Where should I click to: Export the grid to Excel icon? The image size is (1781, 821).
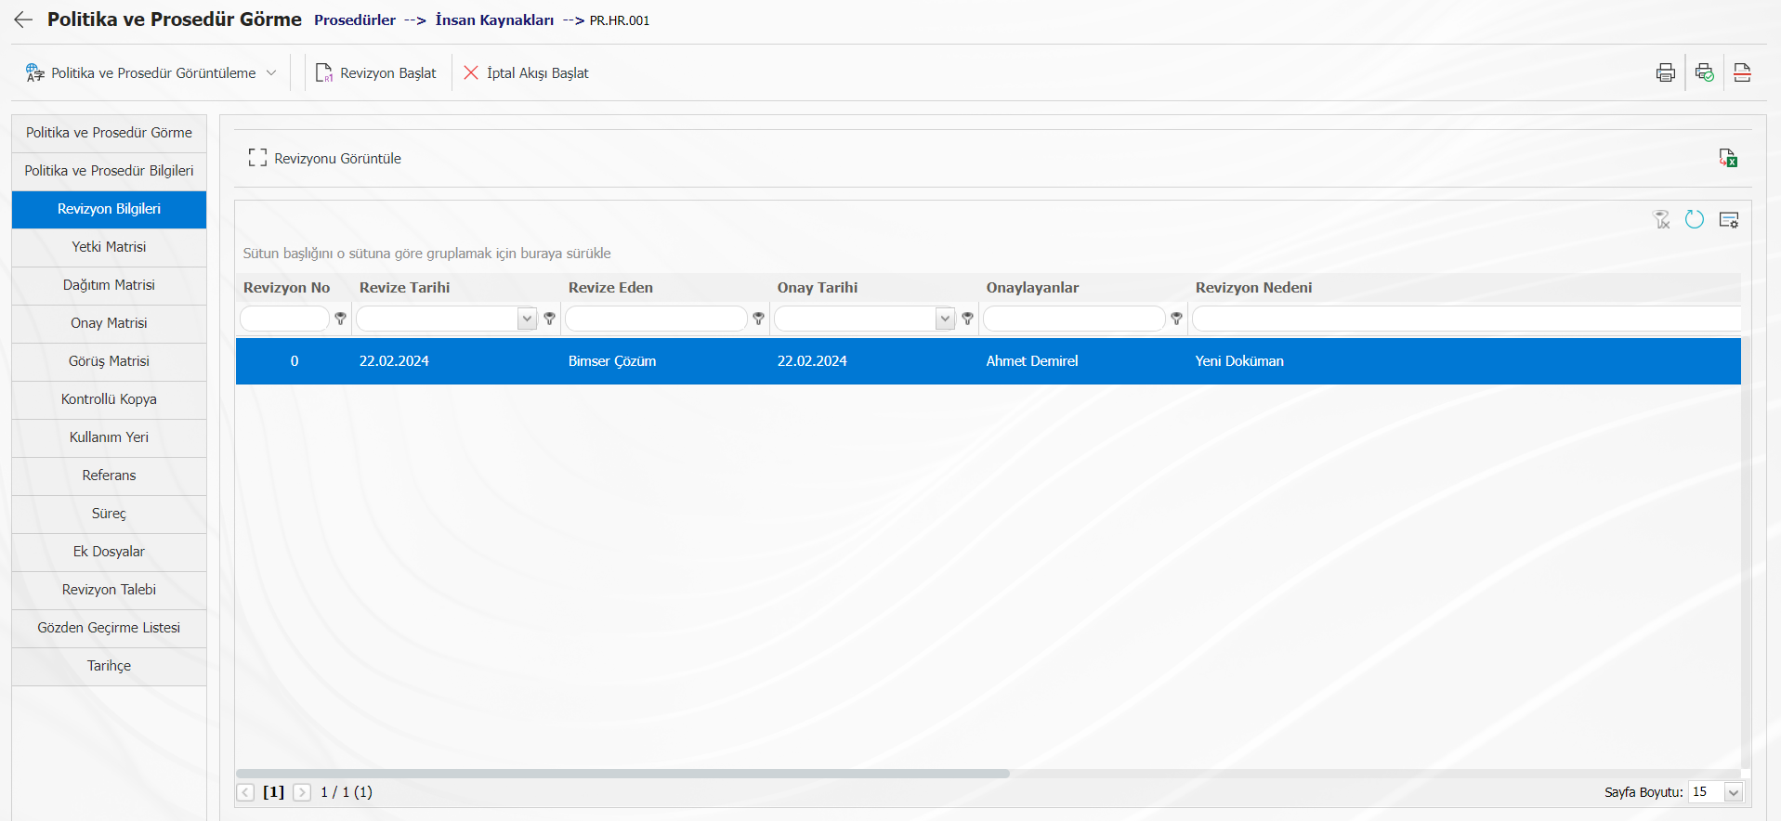coord(1728,158)
